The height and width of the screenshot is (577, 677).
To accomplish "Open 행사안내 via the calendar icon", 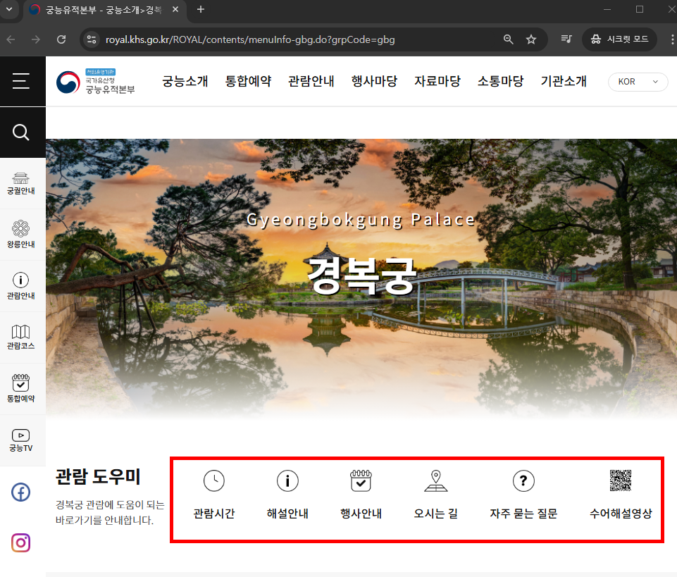I will pyautogui.click(x=361, y=481).
